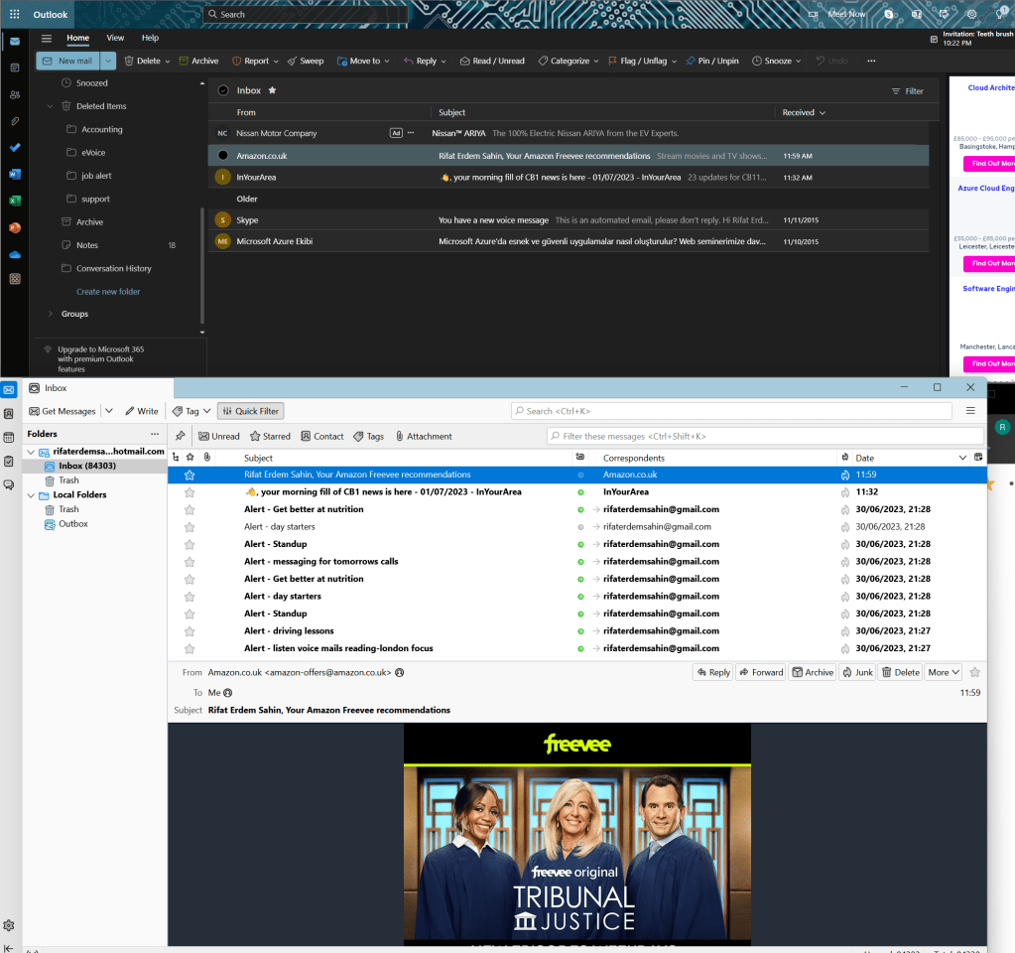Toggle Attachment filter in Thunderbird
The image size is (1015, 953).
424,437
